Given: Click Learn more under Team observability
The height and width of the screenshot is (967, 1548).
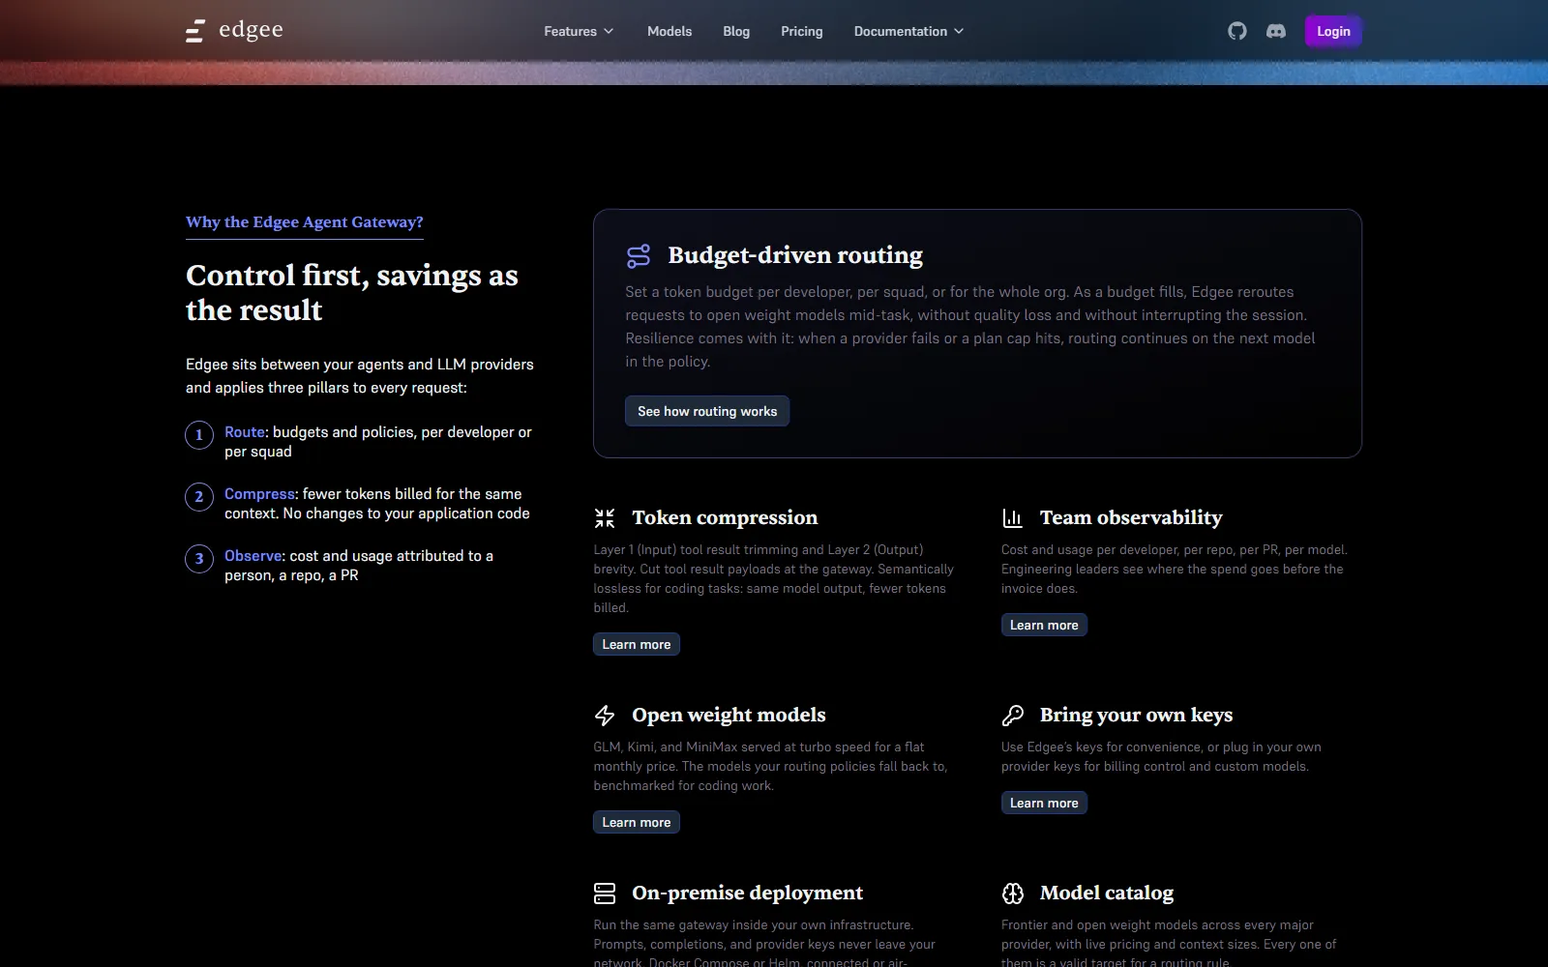Looking at the screenshot, I should coord(1044,625).
